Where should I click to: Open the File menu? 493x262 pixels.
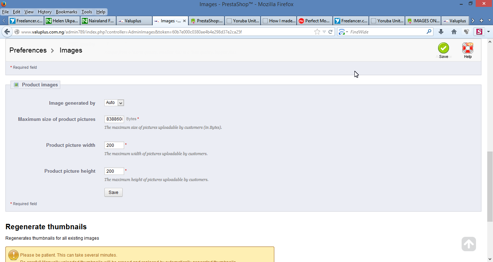5,12
